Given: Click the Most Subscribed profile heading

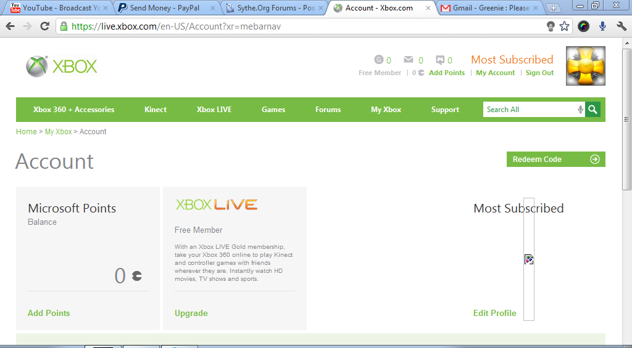Looking at the screenshot, I should [518, 208].
